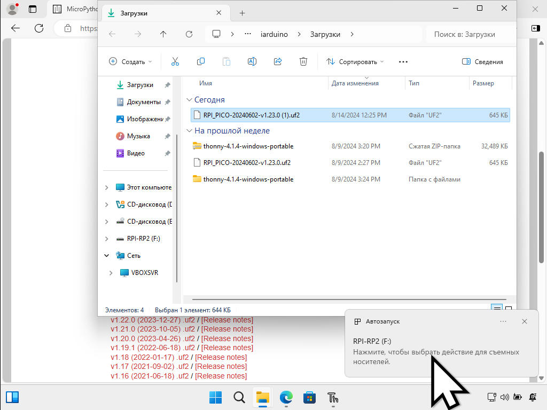
Task: Click the Explorer forward navigation arrow
Action: coord(138,34)
